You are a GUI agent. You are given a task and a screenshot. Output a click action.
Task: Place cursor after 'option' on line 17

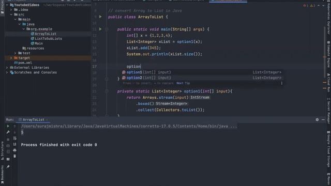pyautogui.click(x=141, y=67)
